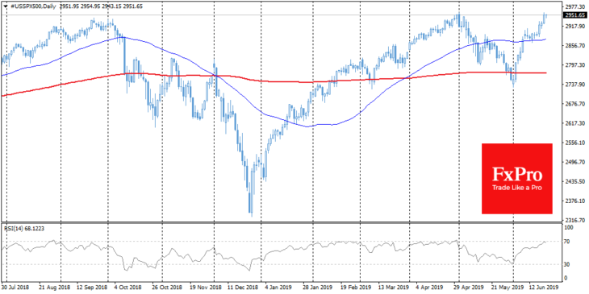This screenshot has height=294, width=589.
Task: Click the current price label 2951.65
Action: click(x=574, y=15)
